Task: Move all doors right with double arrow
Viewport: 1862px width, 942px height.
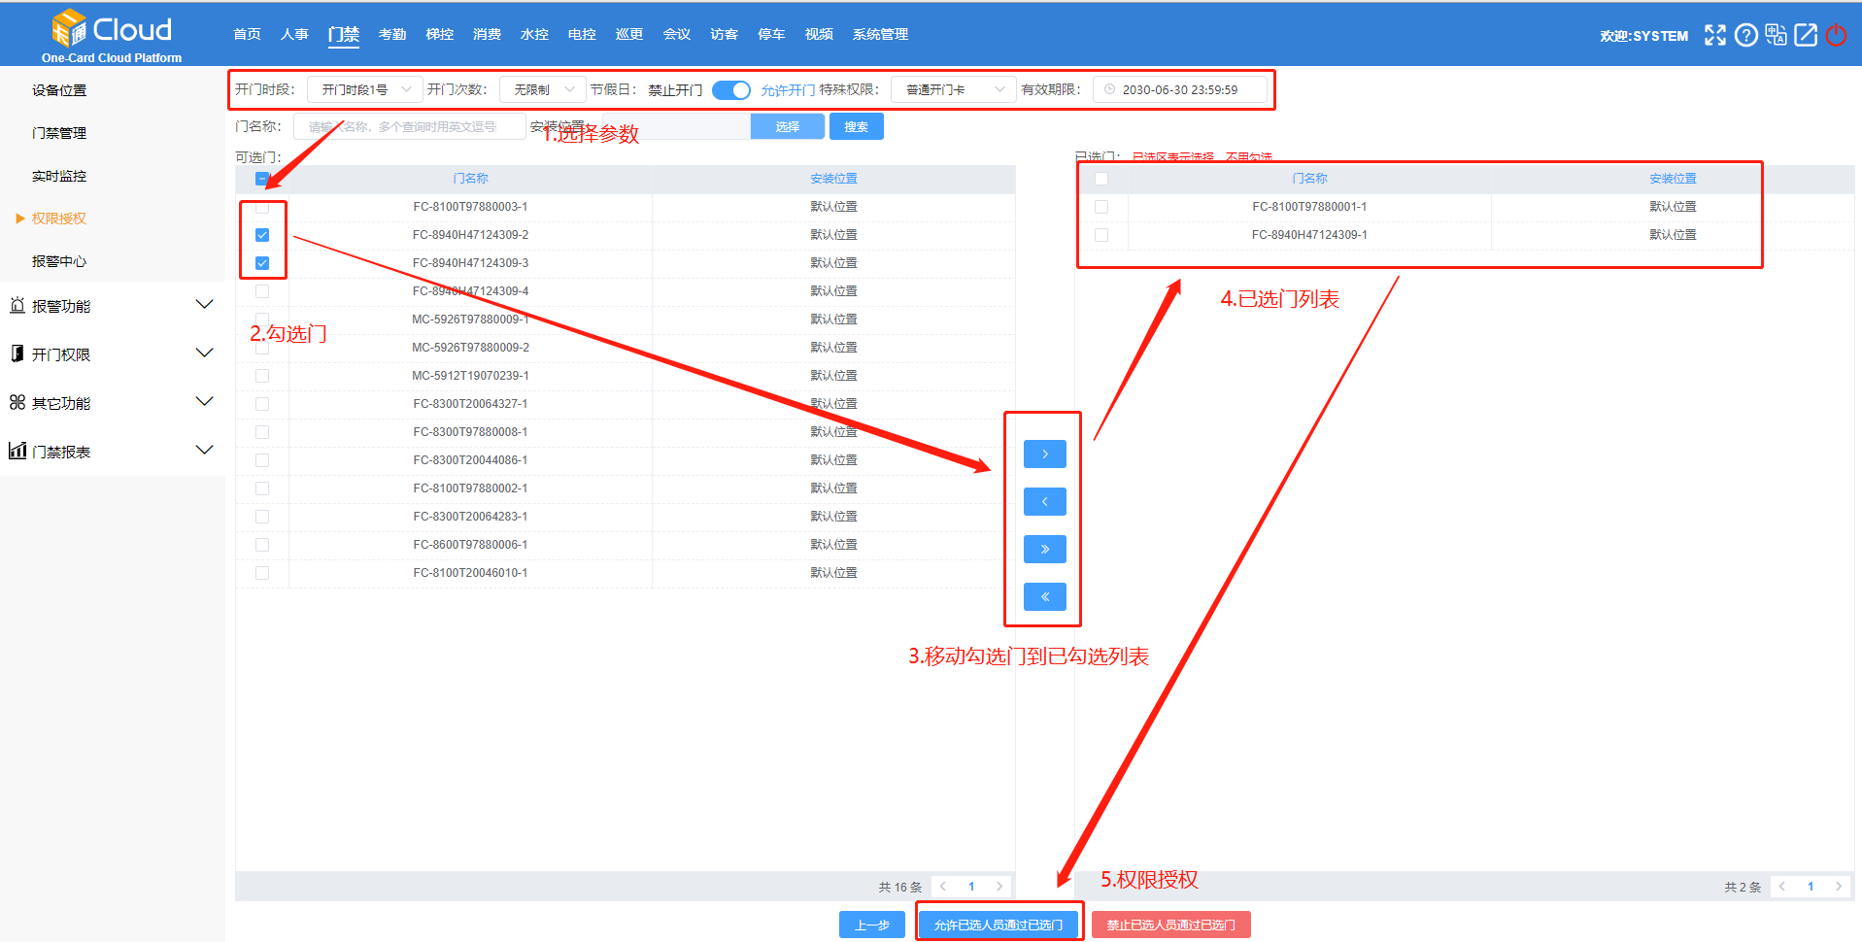Action: pos(1044,549)
